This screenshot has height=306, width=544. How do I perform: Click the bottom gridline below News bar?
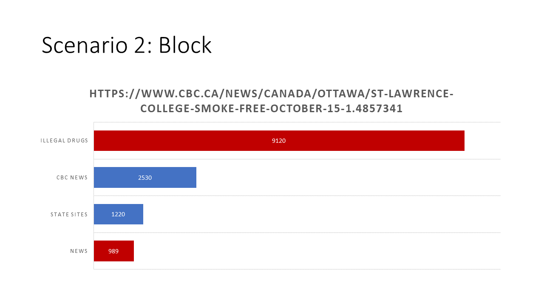click(297, 269)
